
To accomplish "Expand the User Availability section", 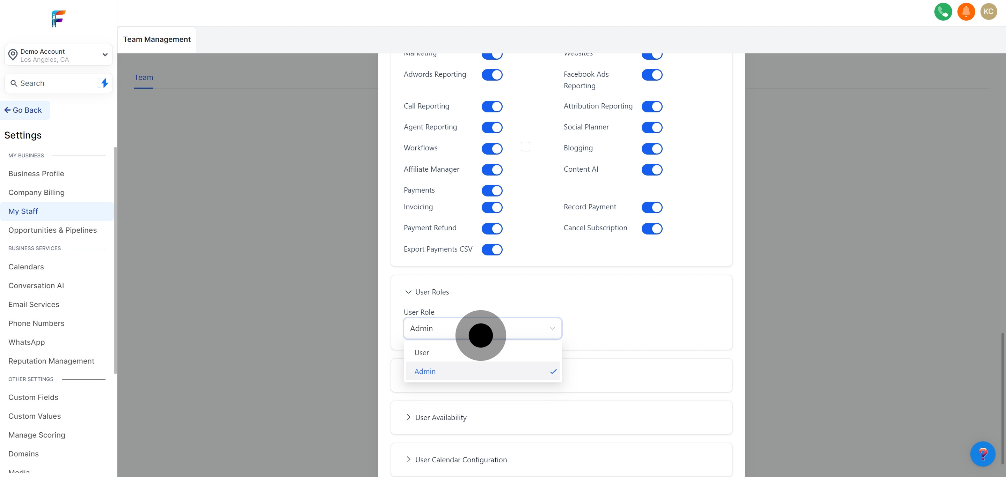I will [x=440, y=417].
